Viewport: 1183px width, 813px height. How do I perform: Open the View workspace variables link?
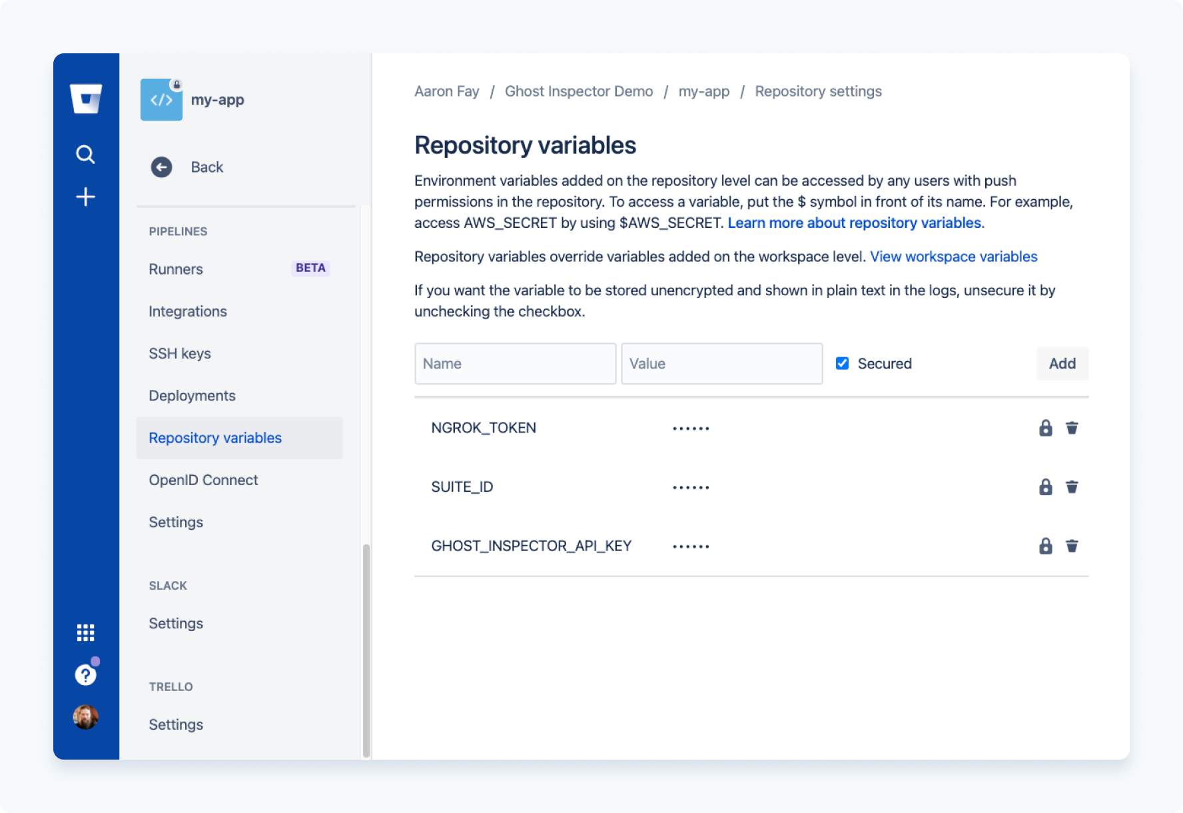point(953,256)
